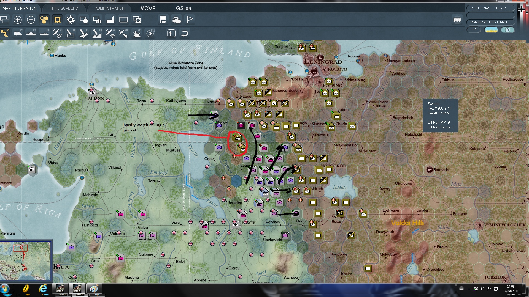Toggle the highlighted yellow square-frame map overlay

pyautogui.click(x=57, y=20)
